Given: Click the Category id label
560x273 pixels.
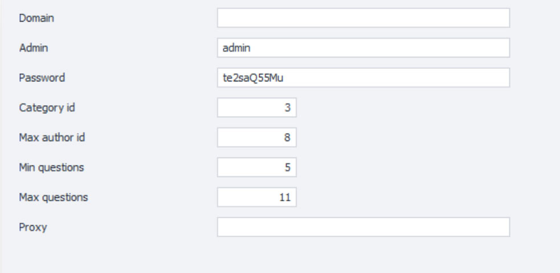Looking at the screenshot, I should [40, 107].
